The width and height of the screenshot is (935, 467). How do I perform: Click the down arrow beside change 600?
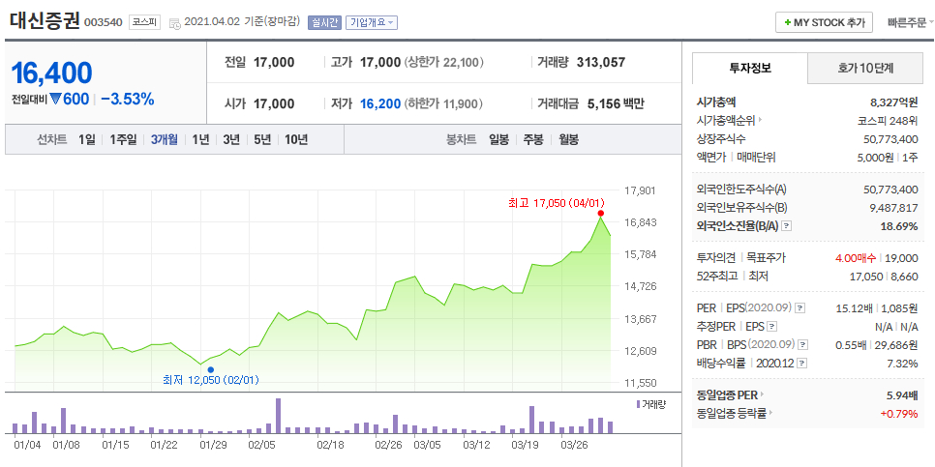point(56,99)
